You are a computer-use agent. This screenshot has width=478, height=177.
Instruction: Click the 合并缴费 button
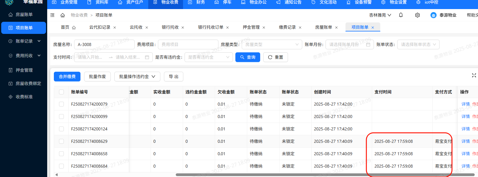(67, 77)
